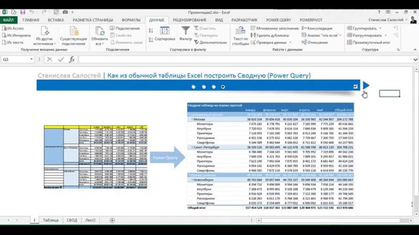Switch to ГЛАВНАЯ tab

click(x=31, y=20)
